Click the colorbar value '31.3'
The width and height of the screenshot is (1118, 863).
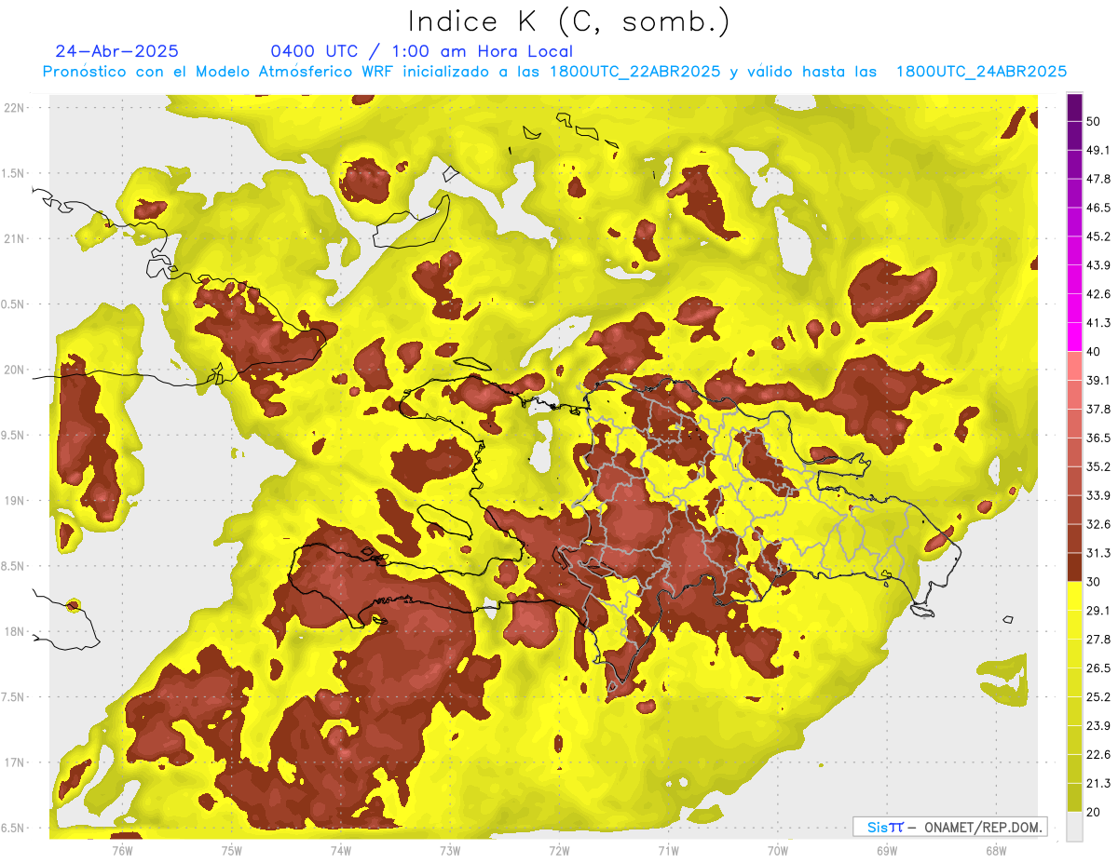1098,553
